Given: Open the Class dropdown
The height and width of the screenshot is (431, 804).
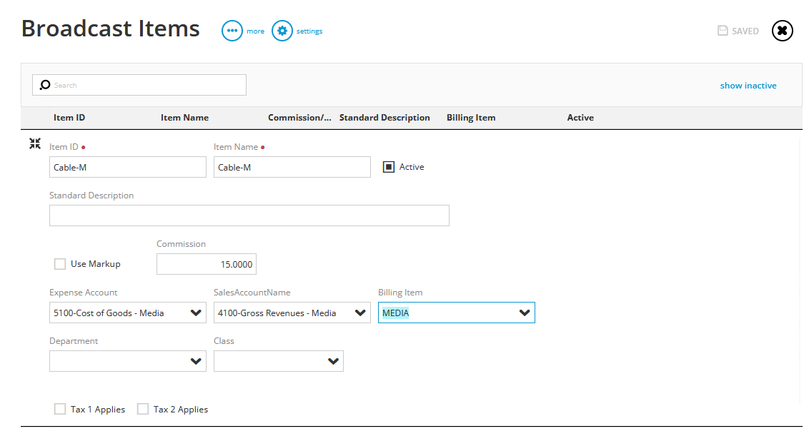Looking at the screenshot, I should [333, 361].
